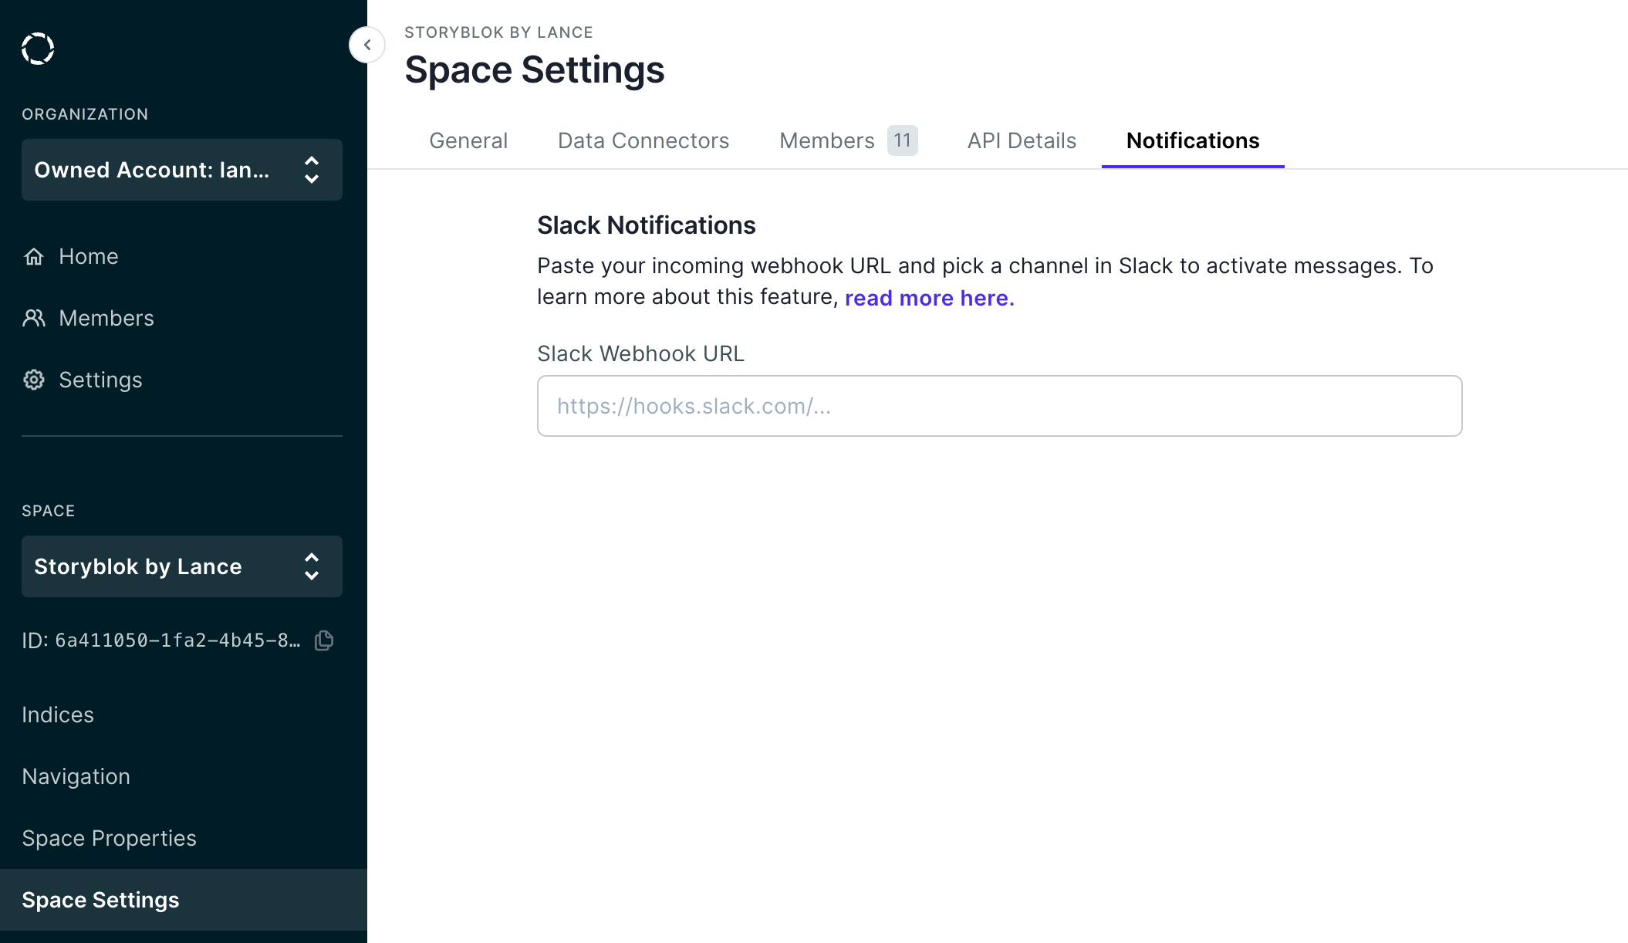1628x943 pixels.
Task: Click the Home house icon
Action: click(34, 256)
